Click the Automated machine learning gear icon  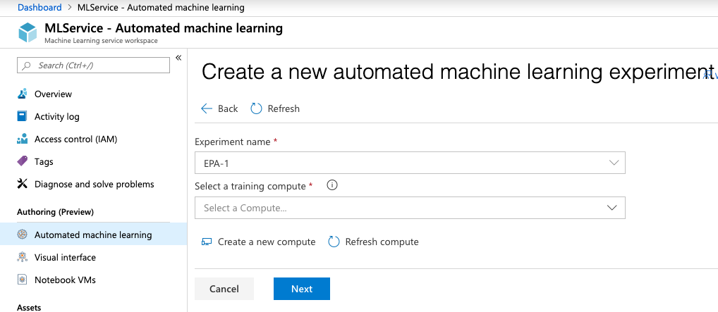click(22, 235)
